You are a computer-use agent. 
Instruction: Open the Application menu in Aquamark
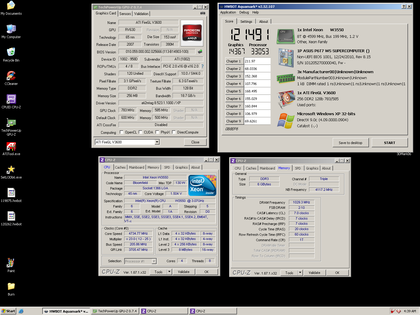coord(228,12)
